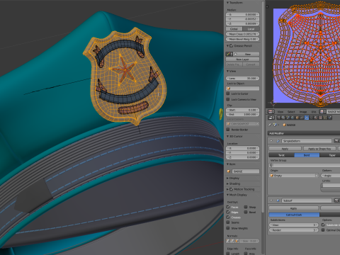The width and height of the screenshot is (340, 255).
Task: Open the View menu in UV editor
Action: click(280, 112)
